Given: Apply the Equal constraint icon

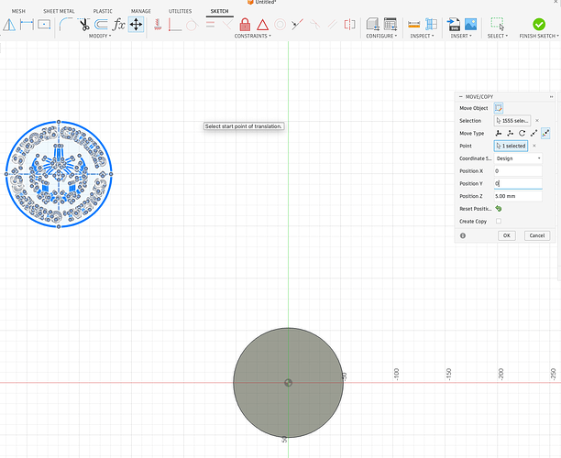Looking at the screenshot, I should tap(210, 25).
